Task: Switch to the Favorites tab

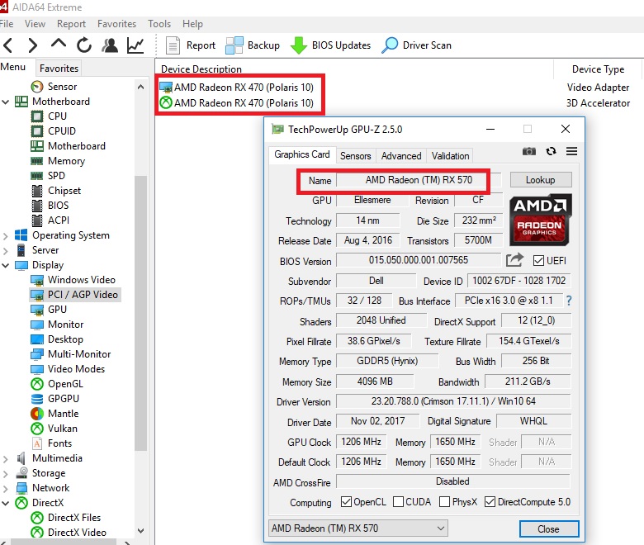Action: coord(59,69)
